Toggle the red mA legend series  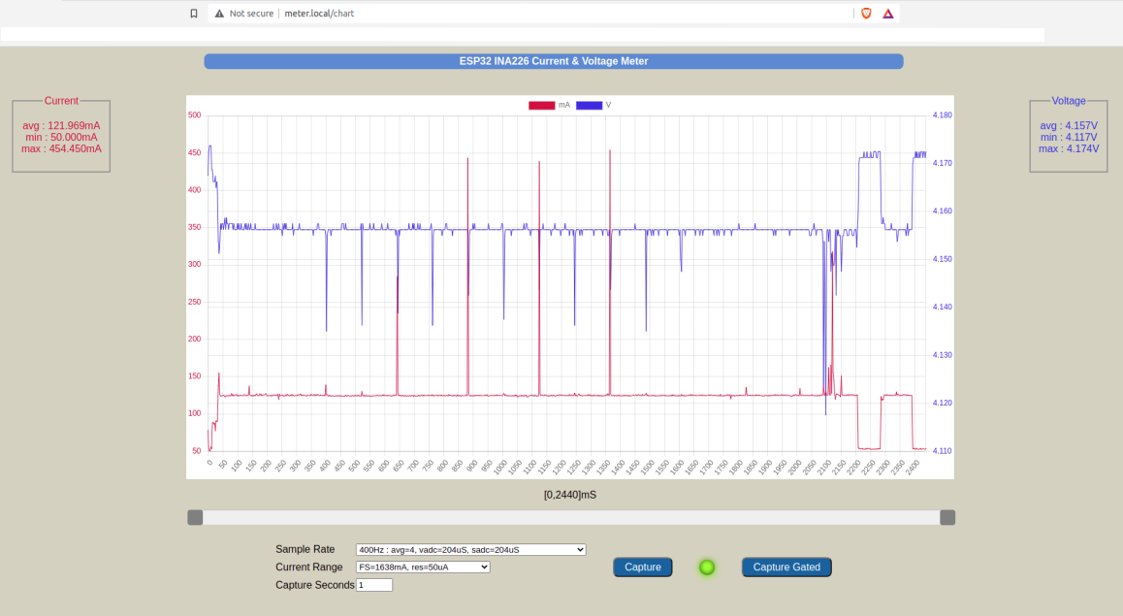pyautogui.click(x=541, y=106)
